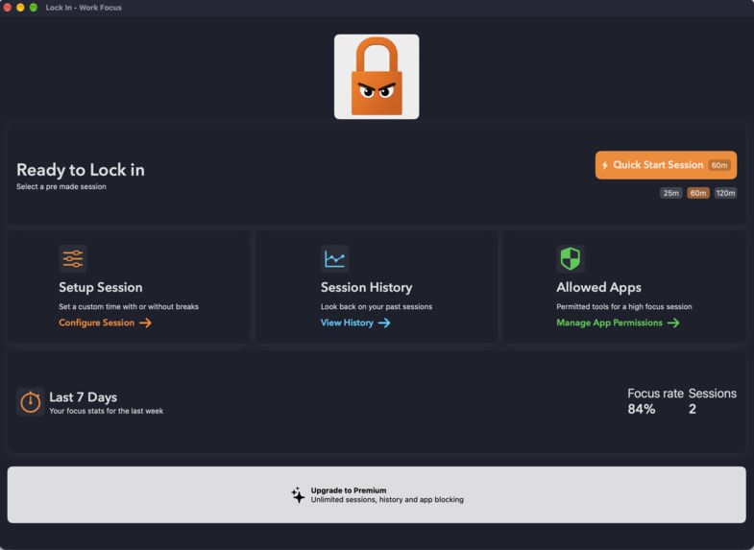Click the lightning bolt in Quick Start button
Viewport: 754px width, 550px height.
(x=604, y=165)
